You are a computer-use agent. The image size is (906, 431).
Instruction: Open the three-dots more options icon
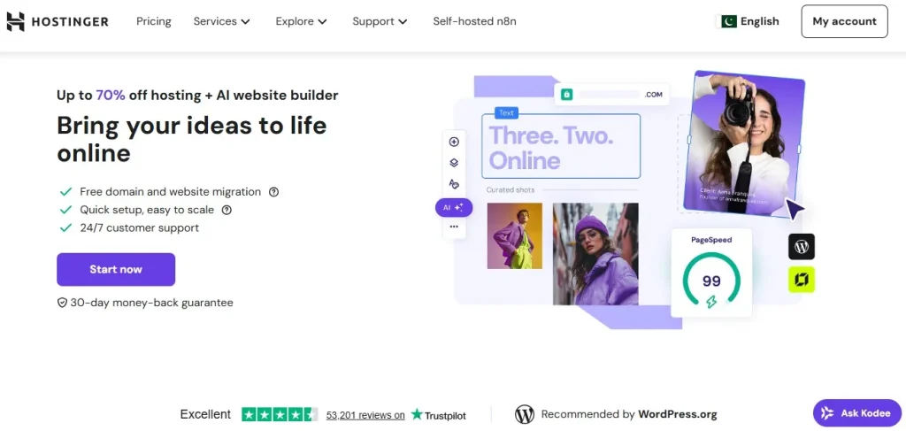pyautogui.click(x=454, y=227)
